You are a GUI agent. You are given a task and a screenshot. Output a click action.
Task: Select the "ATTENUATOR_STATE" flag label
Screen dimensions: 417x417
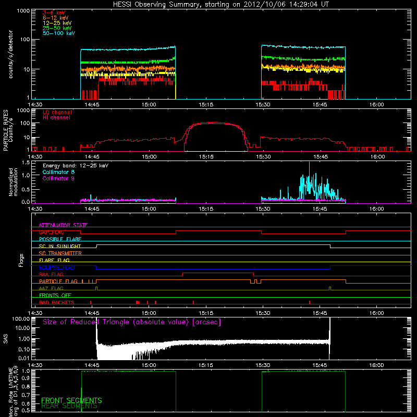point(63,225)
